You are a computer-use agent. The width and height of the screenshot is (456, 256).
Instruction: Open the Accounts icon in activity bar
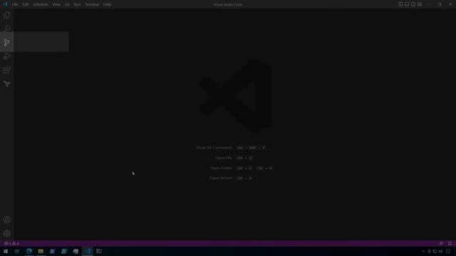7,220
